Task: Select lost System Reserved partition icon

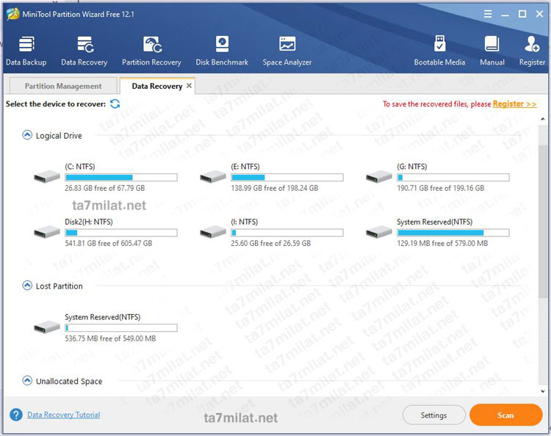Action: click(47, 327)
